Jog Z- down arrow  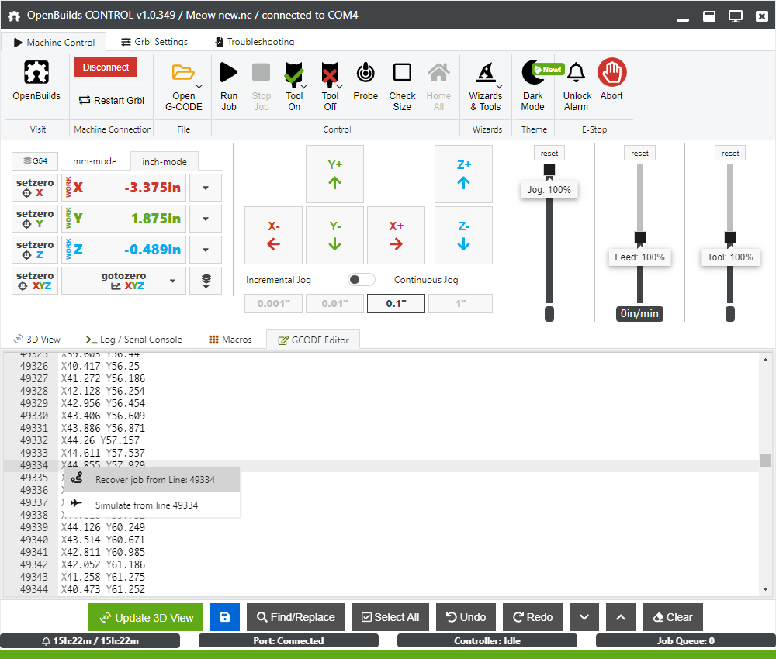[x=464, y=236]
